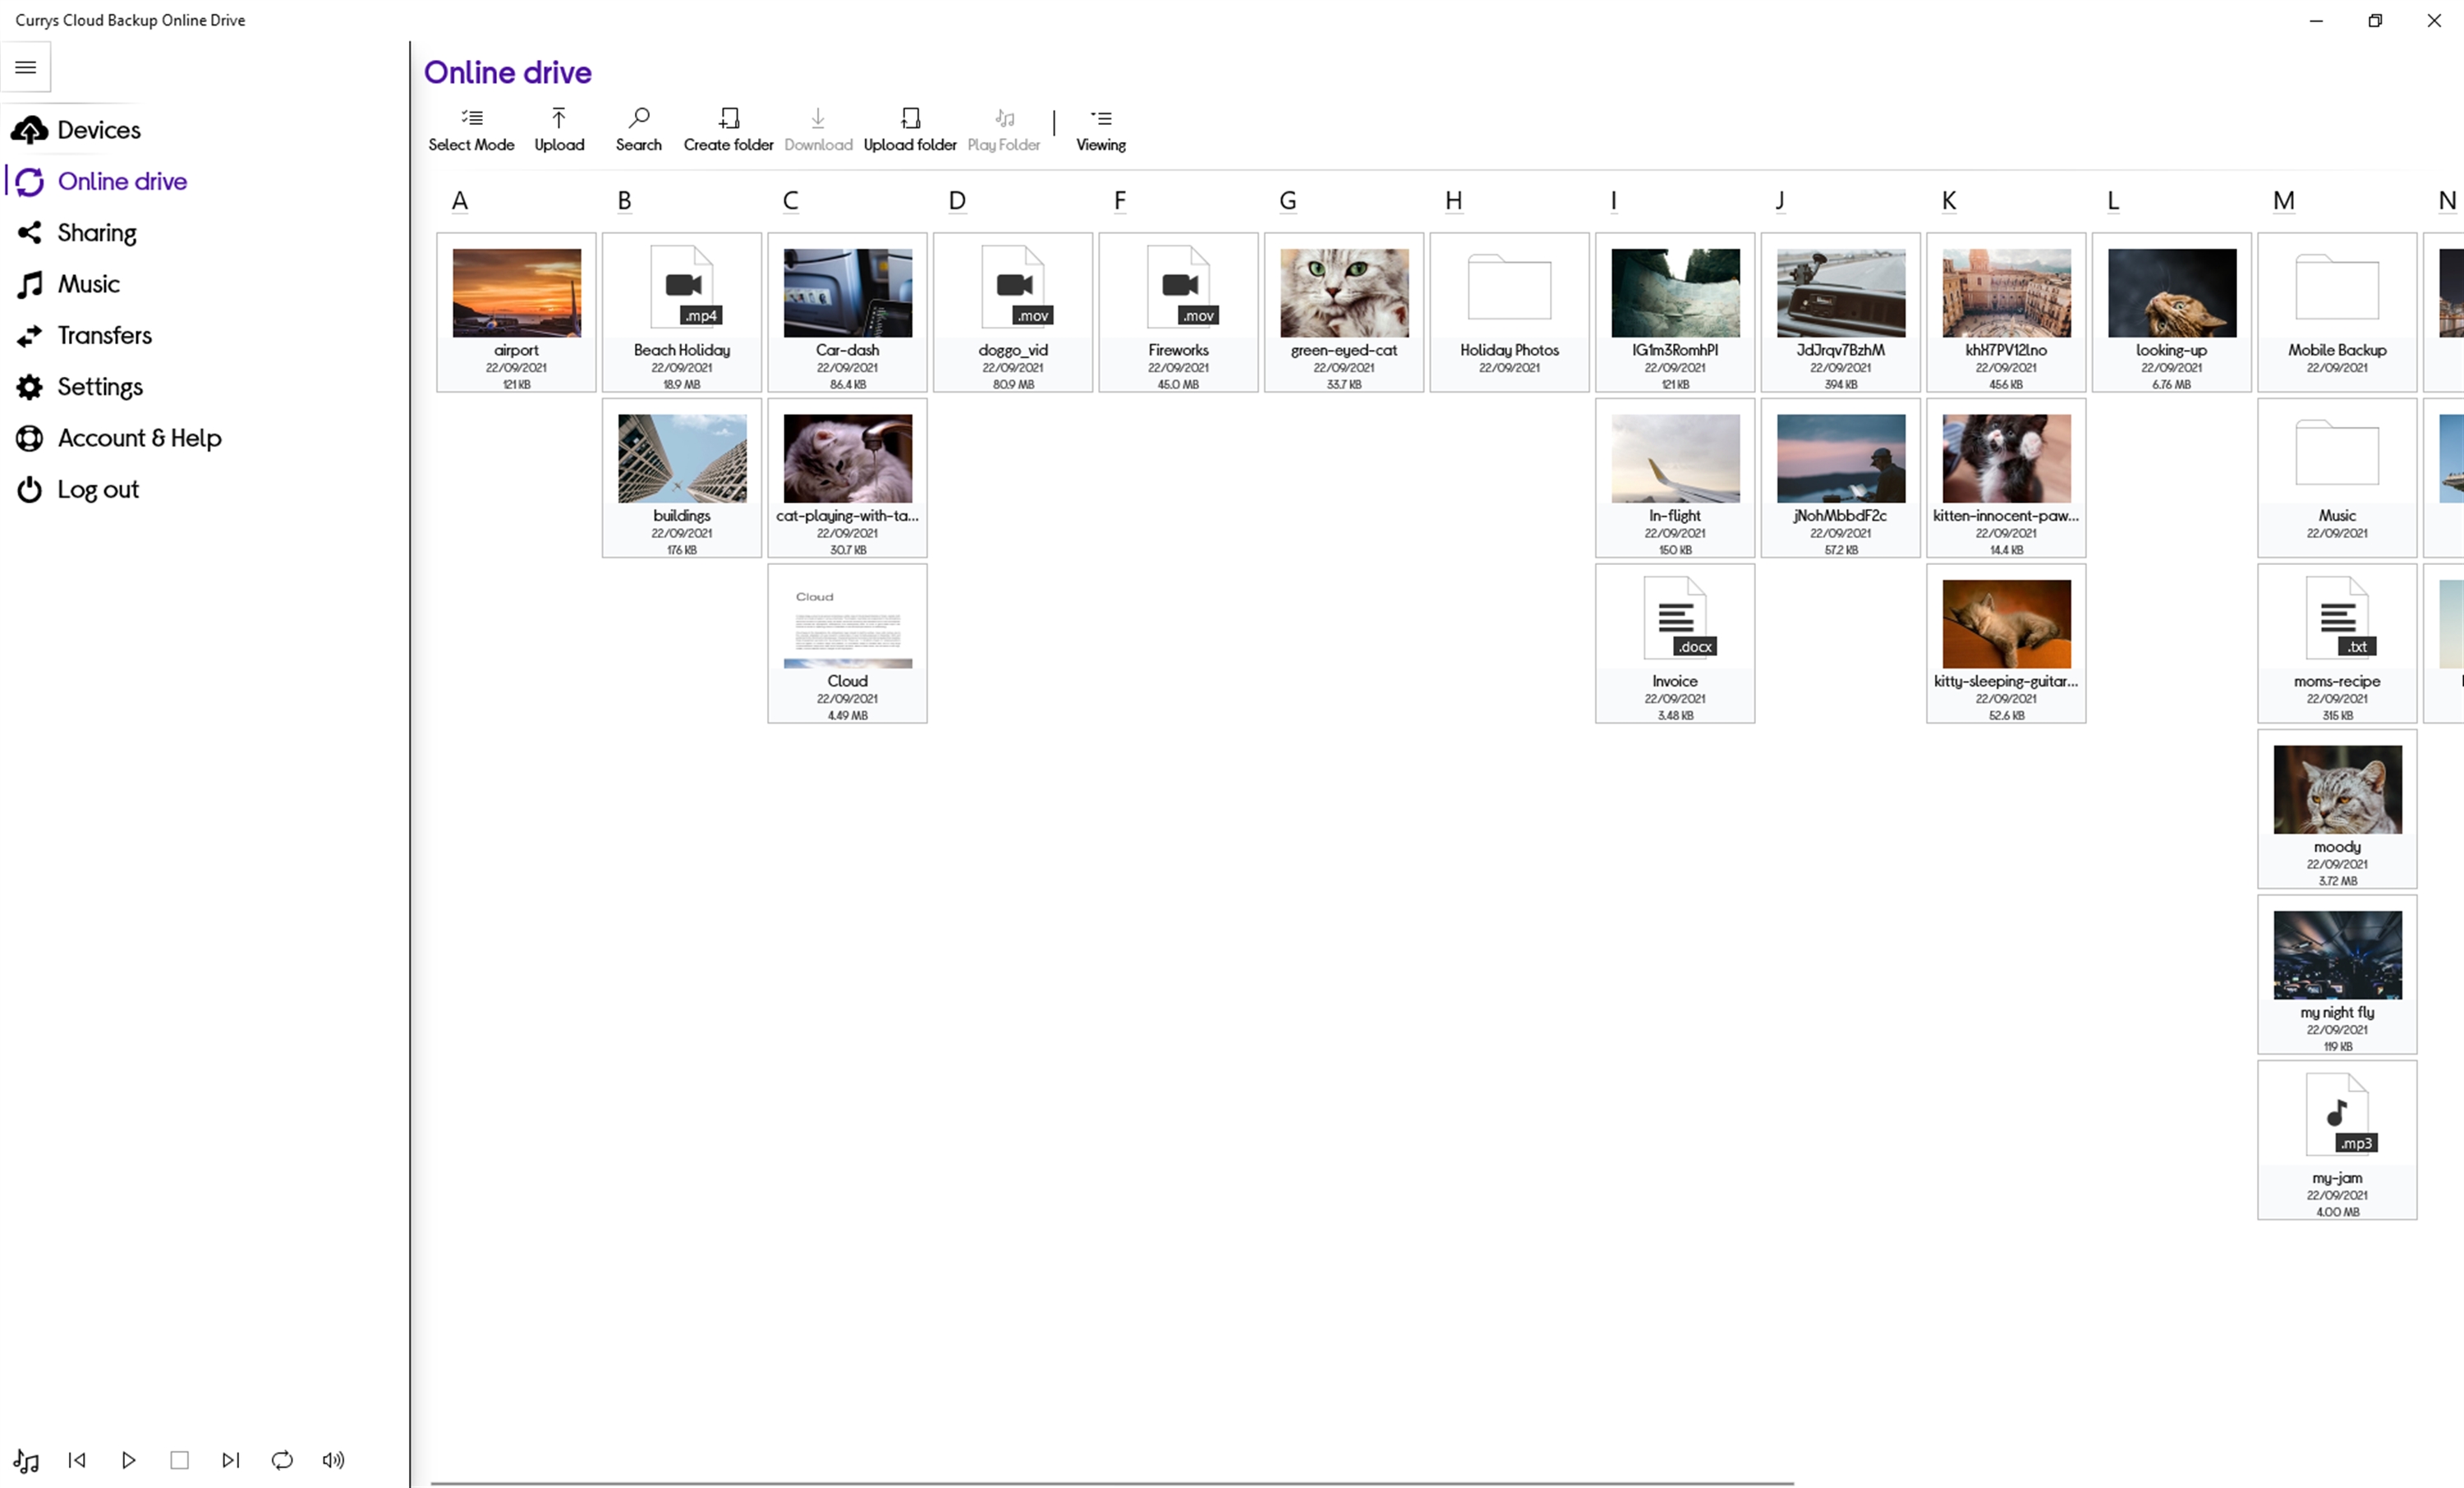
Task: Click the Create folder icon
Action: click(x=729, y=119)
